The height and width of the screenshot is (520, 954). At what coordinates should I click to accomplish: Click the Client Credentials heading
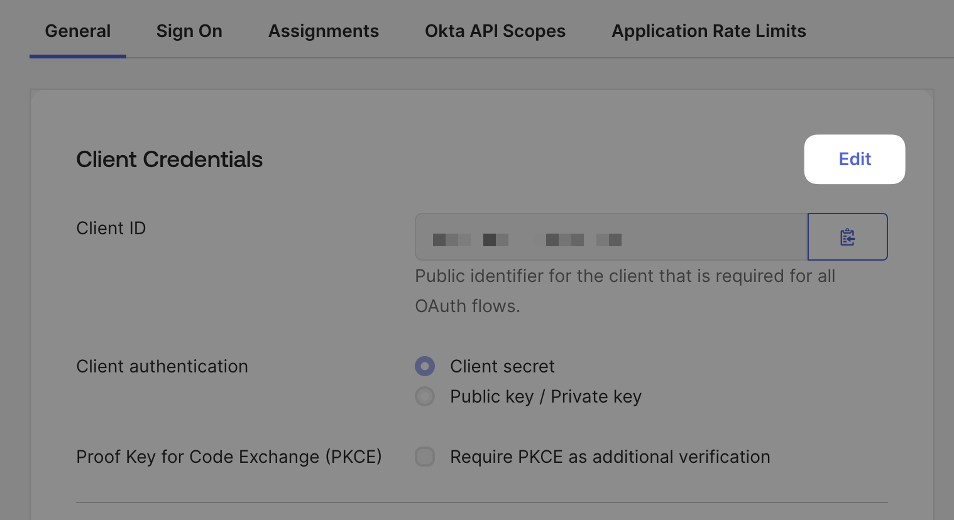click(x=169, y=159)
